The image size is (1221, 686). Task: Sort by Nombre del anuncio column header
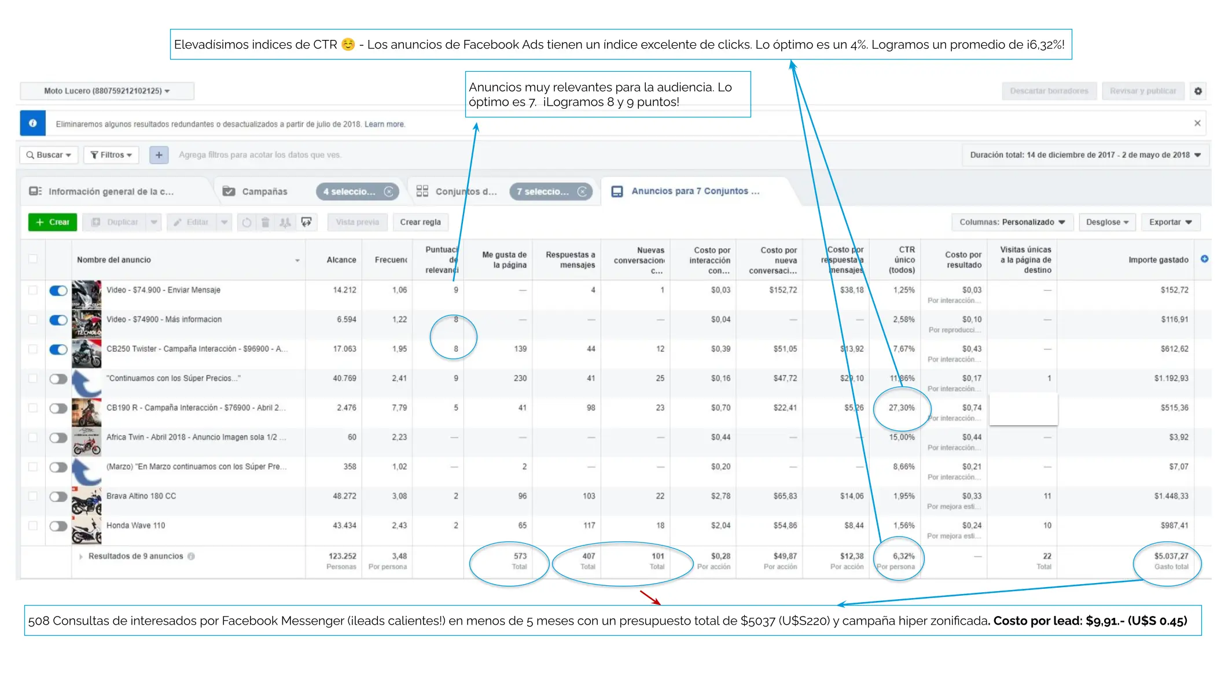point(189,260)
